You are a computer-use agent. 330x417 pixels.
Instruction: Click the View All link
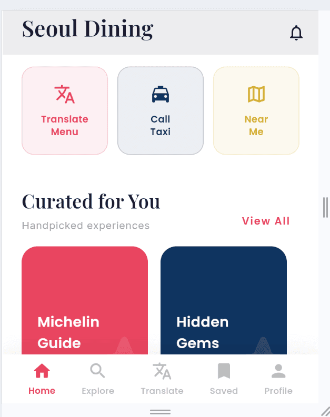[x=266, y=221]
